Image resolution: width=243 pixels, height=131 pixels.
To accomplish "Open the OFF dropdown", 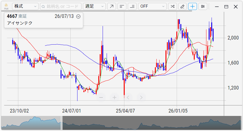I will [152, 6].
